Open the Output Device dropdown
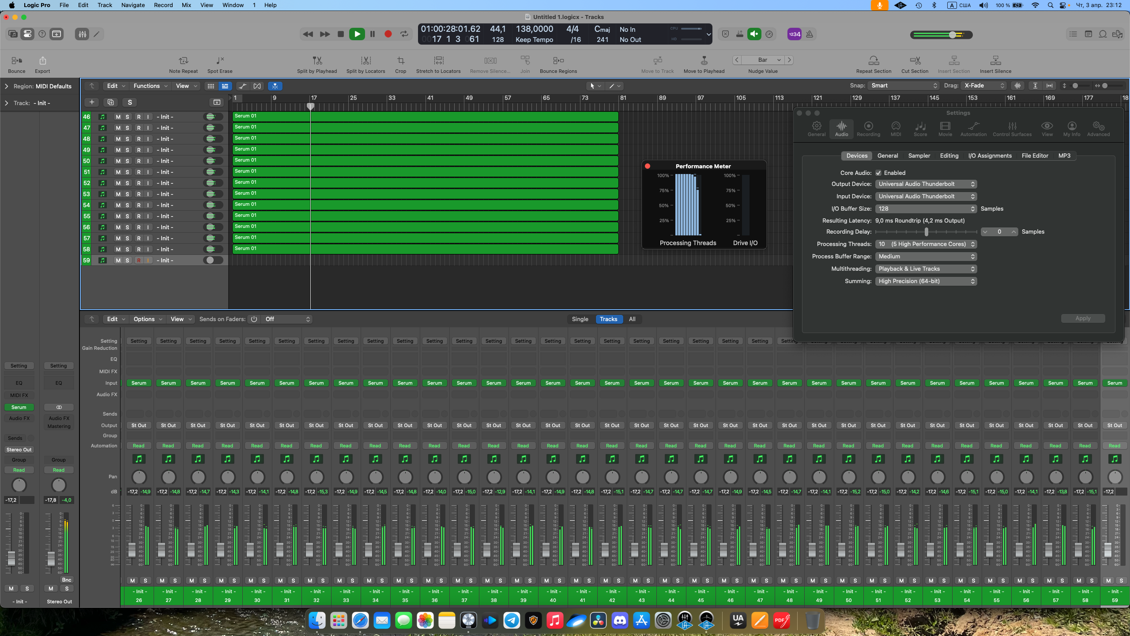This screenshot has height=636, width=1130. coord(926,184)
